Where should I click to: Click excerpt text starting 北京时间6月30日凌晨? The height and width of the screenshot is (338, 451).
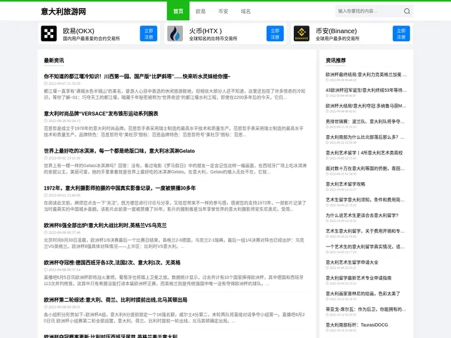click(x=174, y=243)
